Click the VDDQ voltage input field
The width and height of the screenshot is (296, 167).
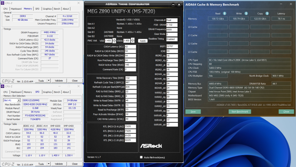(x=127, y=41)
